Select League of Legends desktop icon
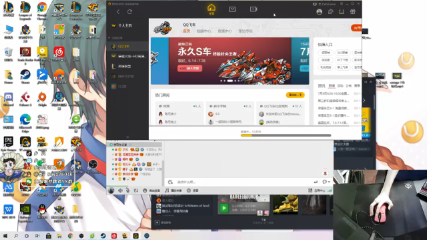The image size is (427, 240). click(x=25, y=11)
